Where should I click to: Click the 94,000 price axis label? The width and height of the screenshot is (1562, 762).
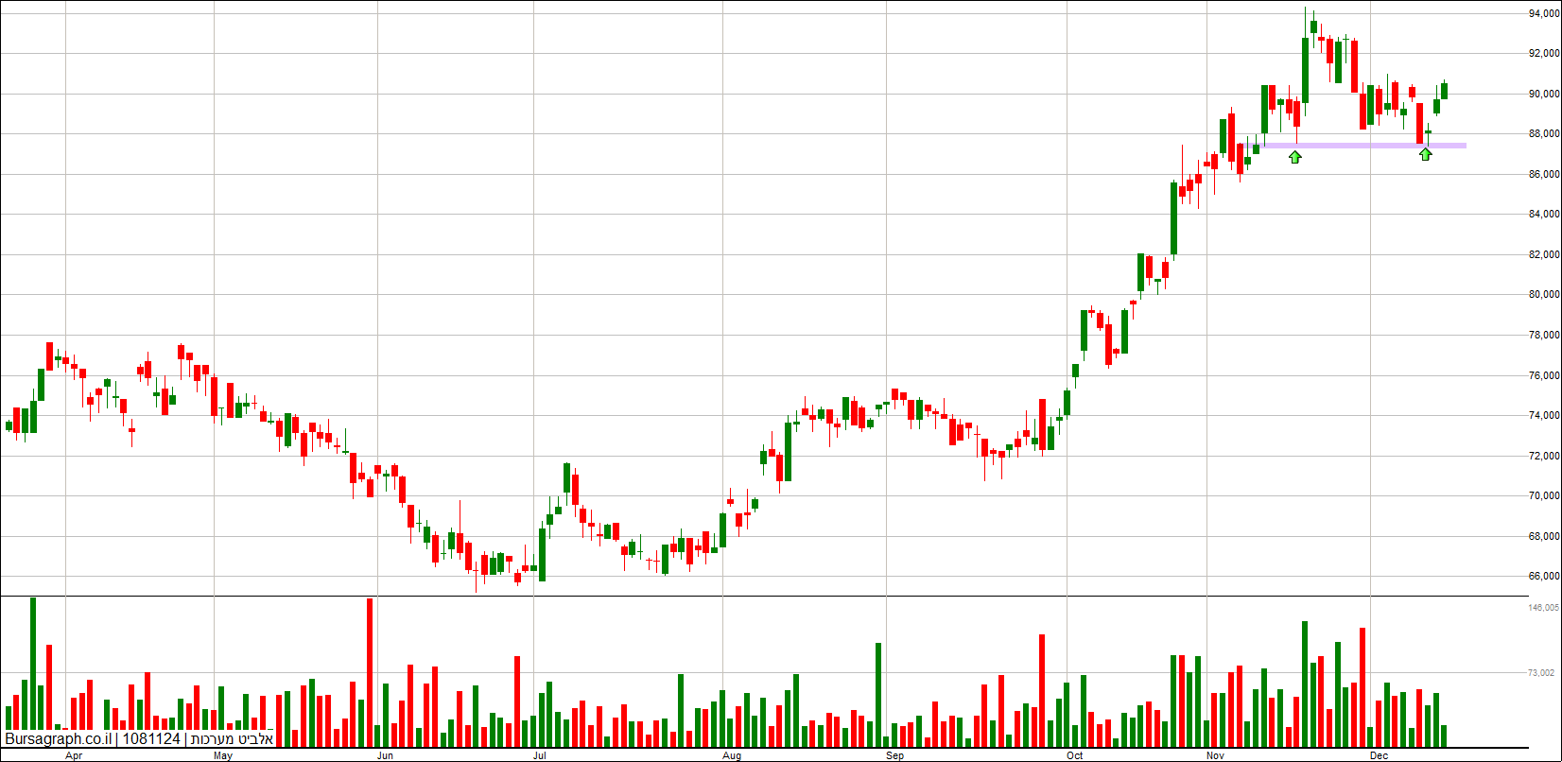pos(1544,13)
